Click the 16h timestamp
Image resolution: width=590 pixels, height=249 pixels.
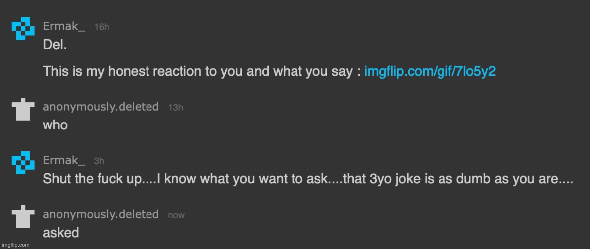tap(101, 27)
